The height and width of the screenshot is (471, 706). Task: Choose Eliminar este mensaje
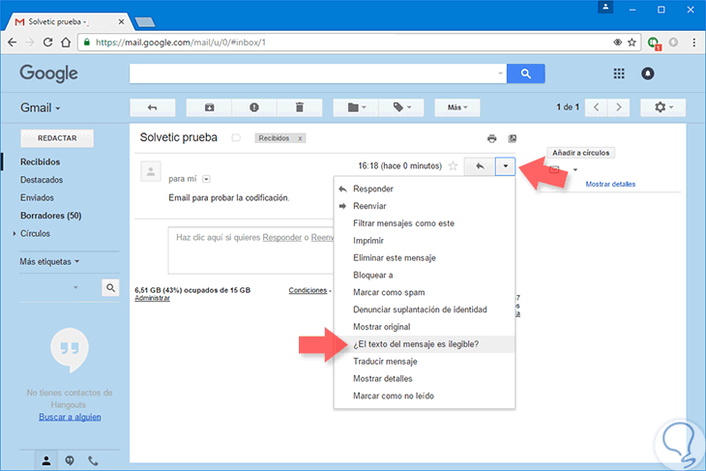tap(425, 257)
